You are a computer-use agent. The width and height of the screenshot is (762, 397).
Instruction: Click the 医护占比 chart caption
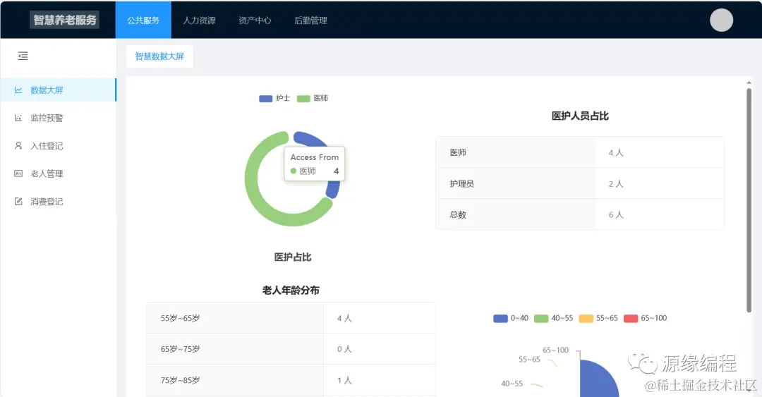[x=293, y=257]
